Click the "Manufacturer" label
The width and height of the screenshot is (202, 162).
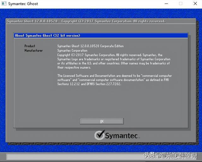[x=33, y=51]
